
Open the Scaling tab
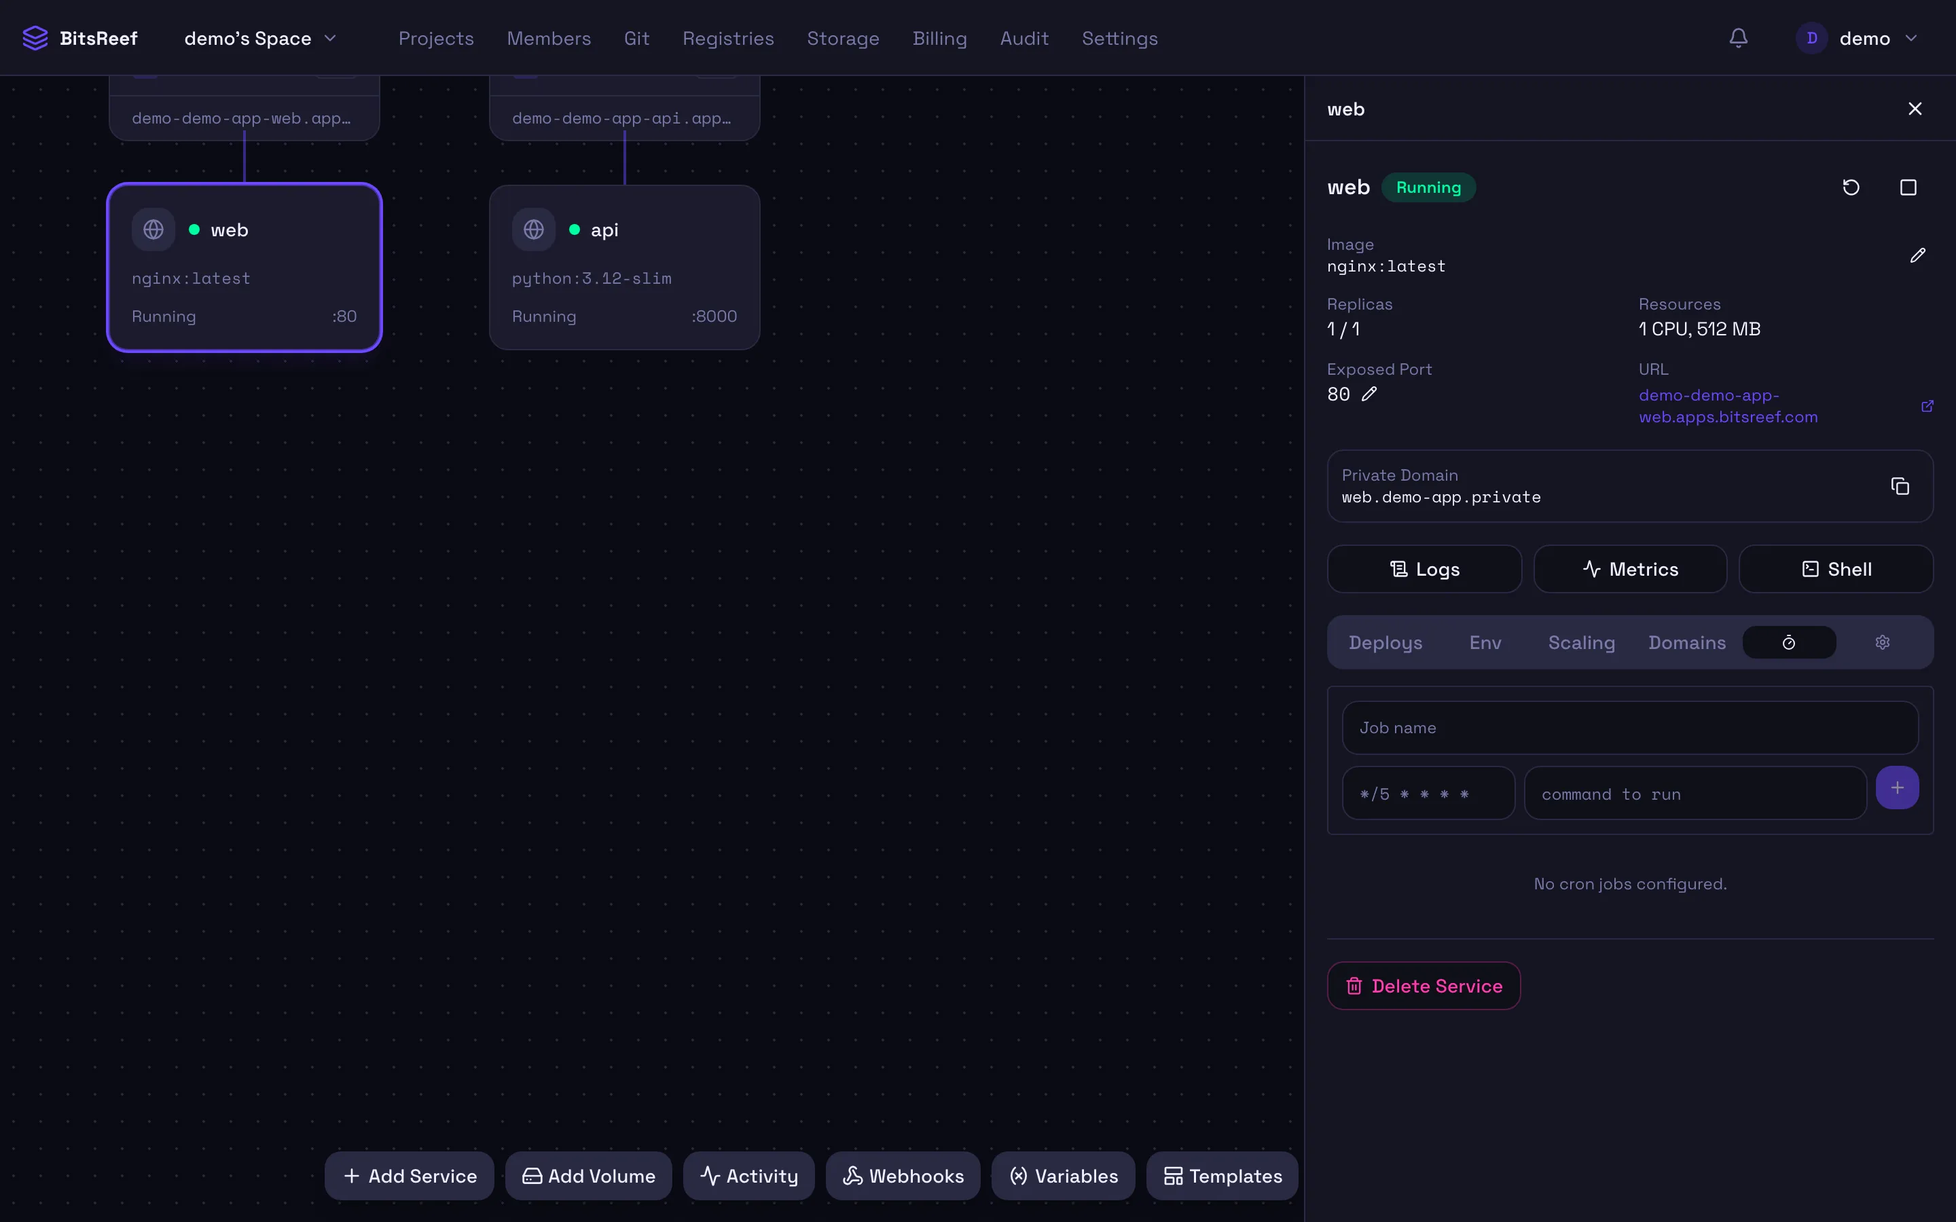(1581, 642)
